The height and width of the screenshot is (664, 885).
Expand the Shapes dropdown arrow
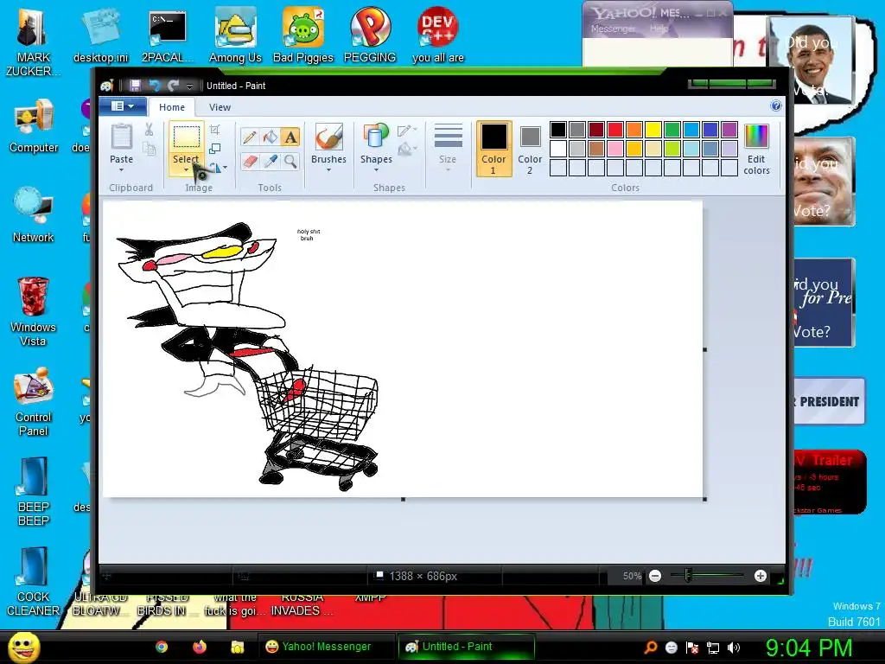[376, 169]
